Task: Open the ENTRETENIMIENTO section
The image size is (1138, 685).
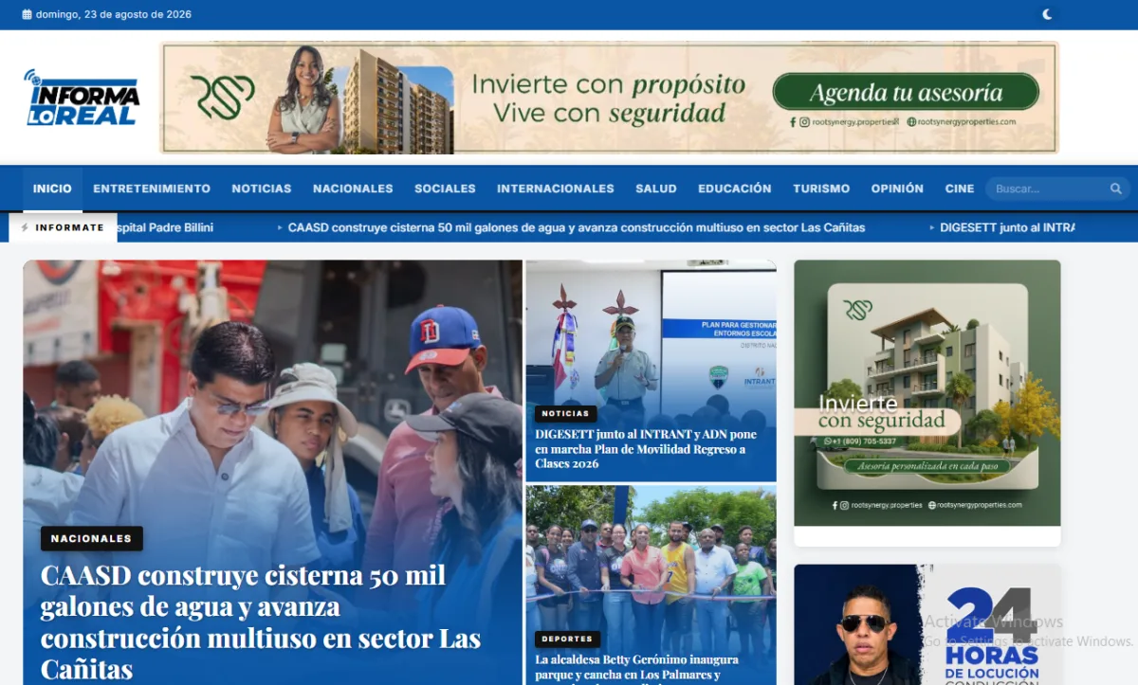Action: coord(152,189)
